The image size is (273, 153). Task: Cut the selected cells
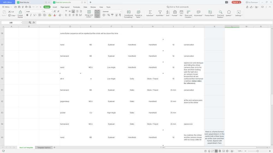tap(11, 12)
